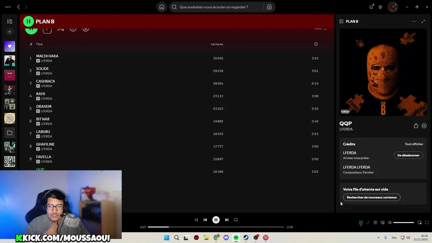Adjust the volume slider
The height and width of the screenshot is (243, 432).
[404, 223]
